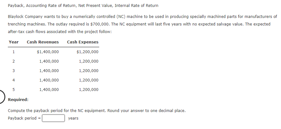The width and height of the screenshot is (281, 129).
Task: Click the Year column header
Action: [x=14, y=42]
